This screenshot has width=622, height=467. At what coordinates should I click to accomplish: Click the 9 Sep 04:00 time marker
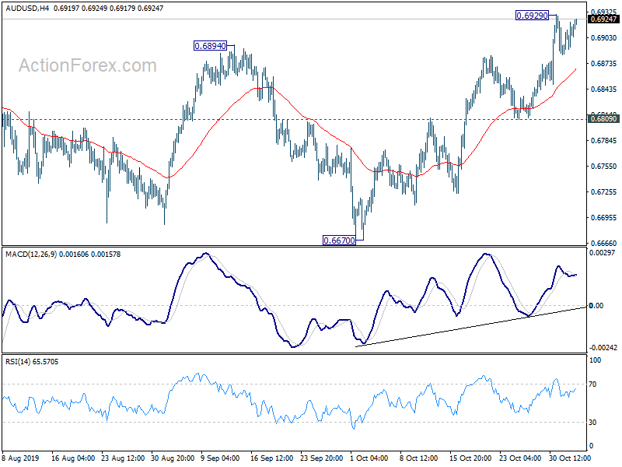[x=220, y=458]
